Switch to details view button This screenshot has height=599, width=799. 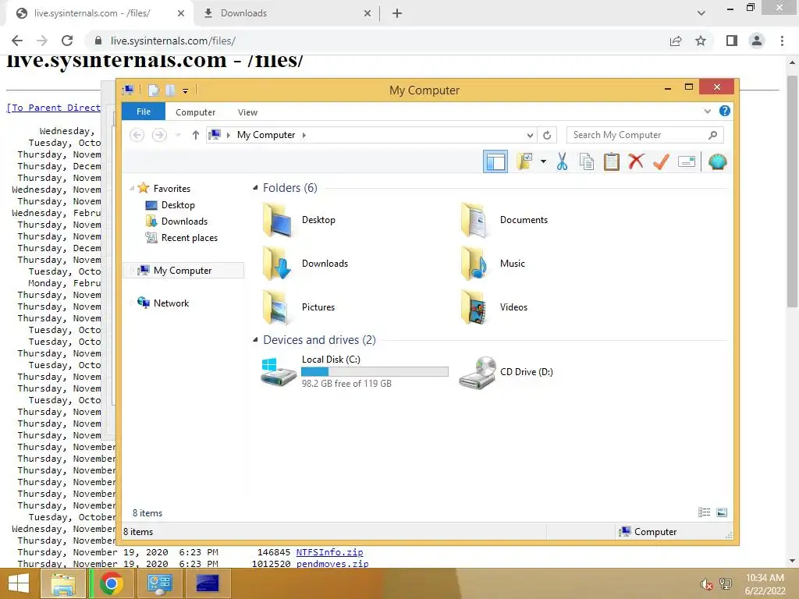(705, 512)
